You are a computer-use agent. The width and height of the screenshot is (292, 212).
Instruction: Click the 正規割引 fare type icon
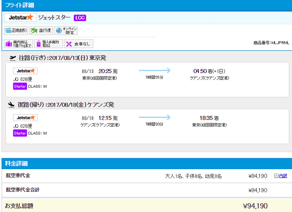click(16, 31)
